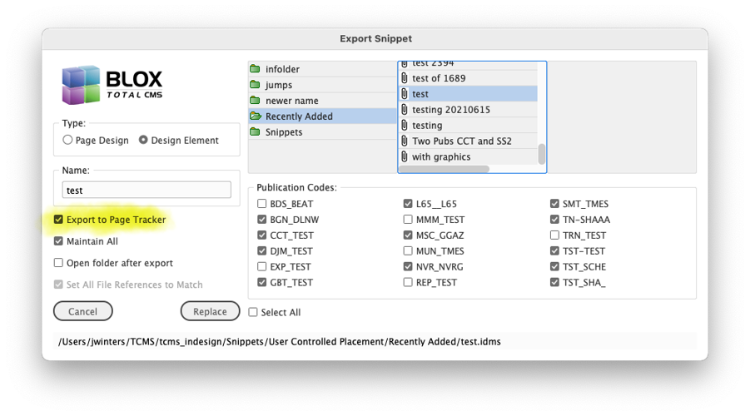Toggle Set All File References to Match
Viewport: 750px width, 416px height.
58,285
